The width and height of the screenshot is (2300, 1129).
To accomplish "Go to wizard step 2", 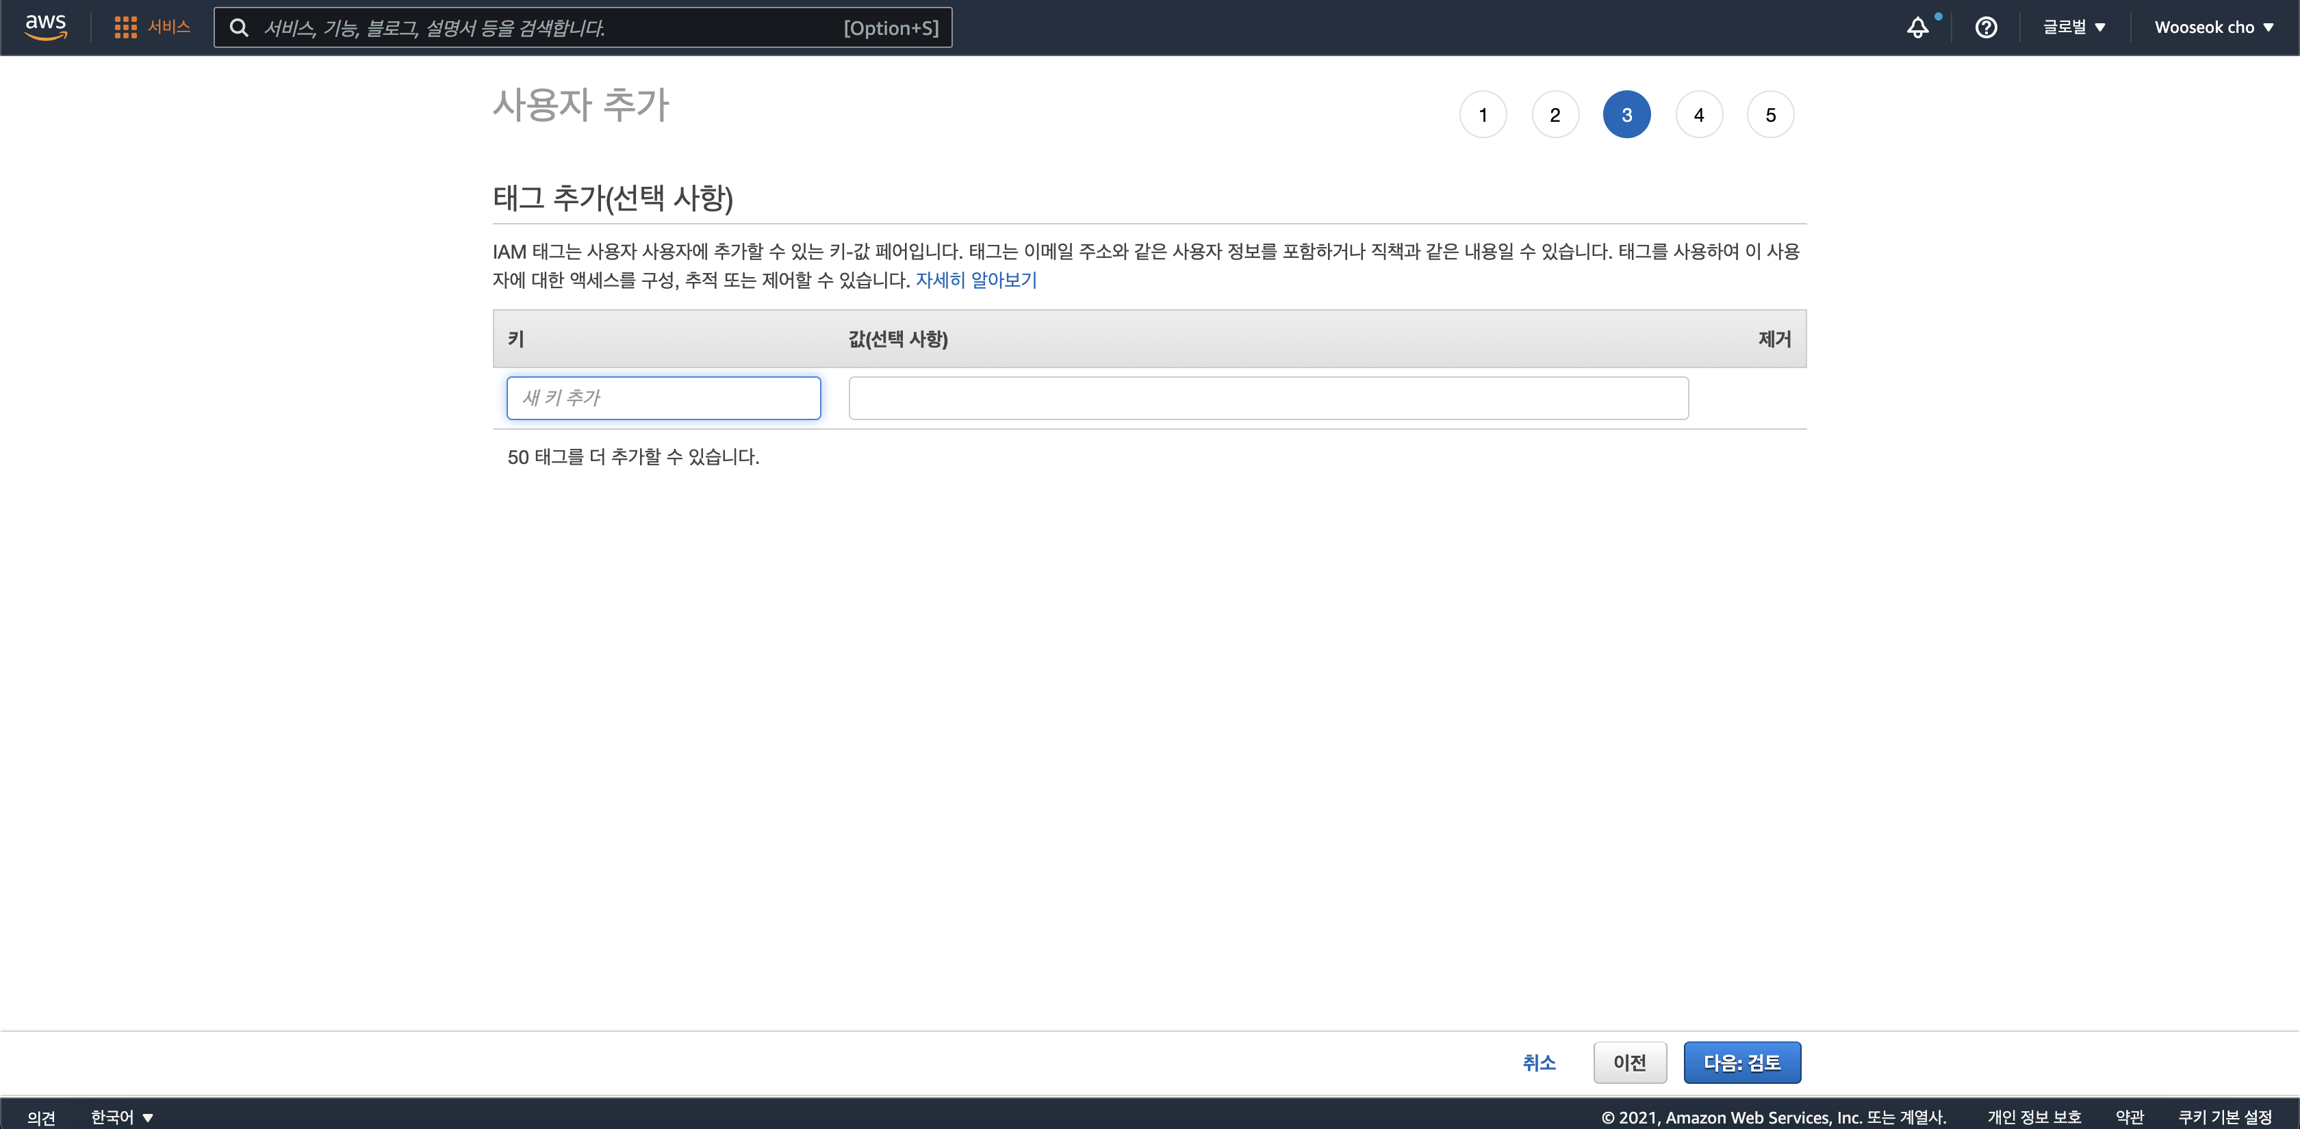I will point(1555,115).
